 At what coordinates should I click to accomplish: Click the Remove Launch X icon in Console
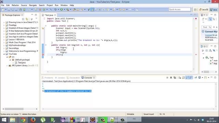pyautogui.click(x=171, y=78)
